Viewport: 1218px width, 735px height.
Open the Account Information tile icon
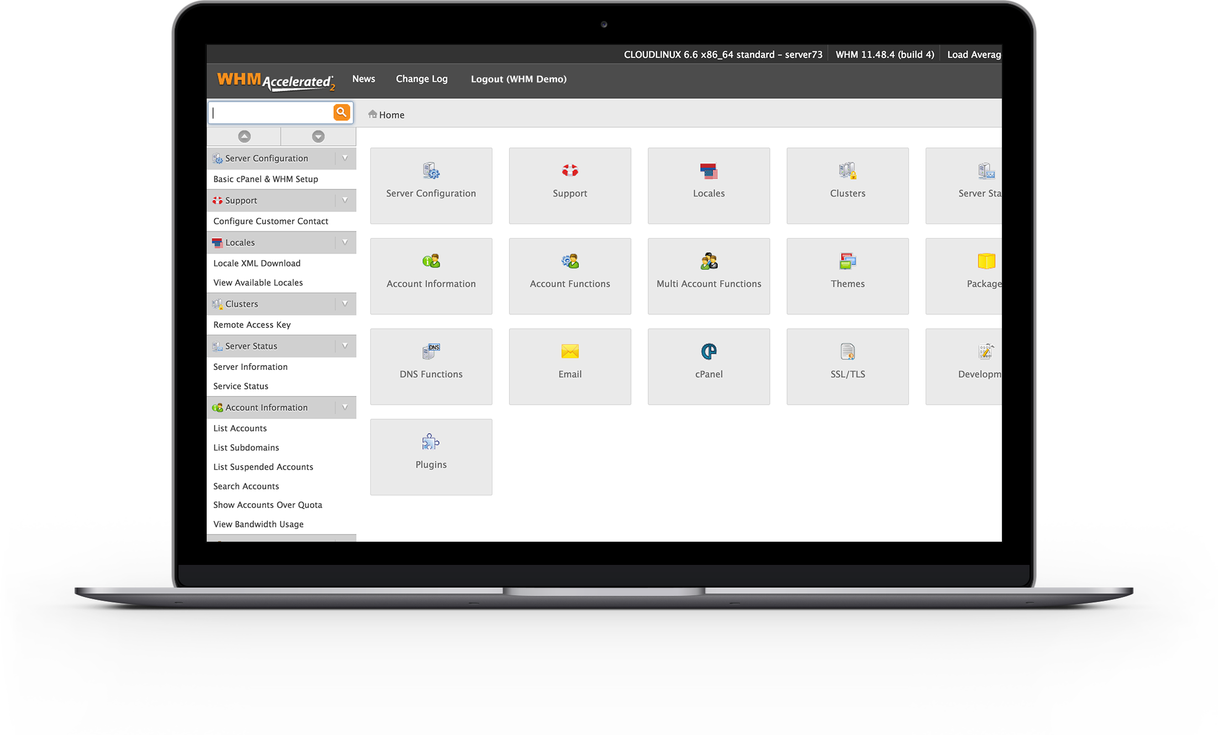click(x=431, y=261)
